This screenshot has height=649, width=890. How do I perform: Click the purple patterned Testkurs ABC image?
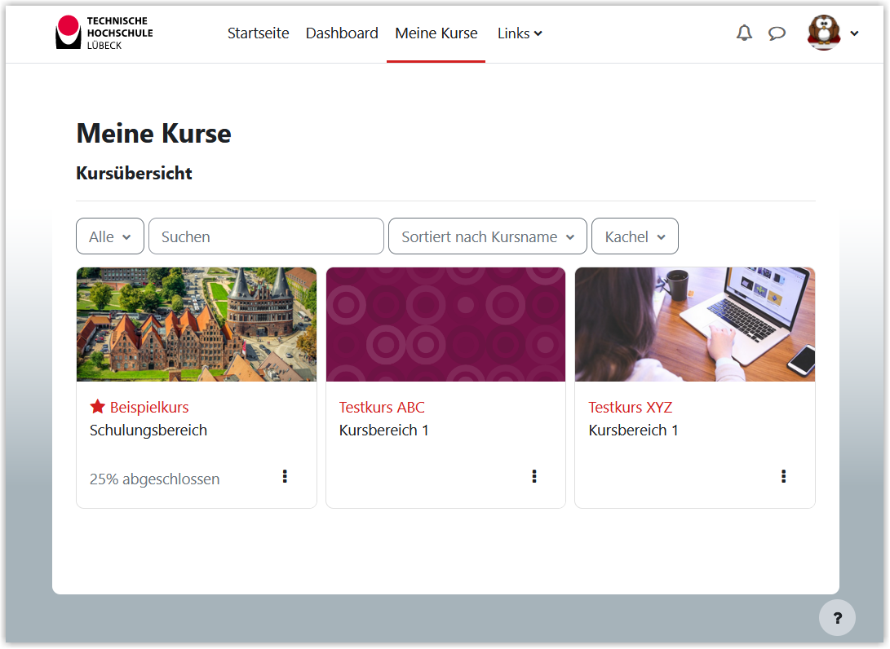point(445,324)
